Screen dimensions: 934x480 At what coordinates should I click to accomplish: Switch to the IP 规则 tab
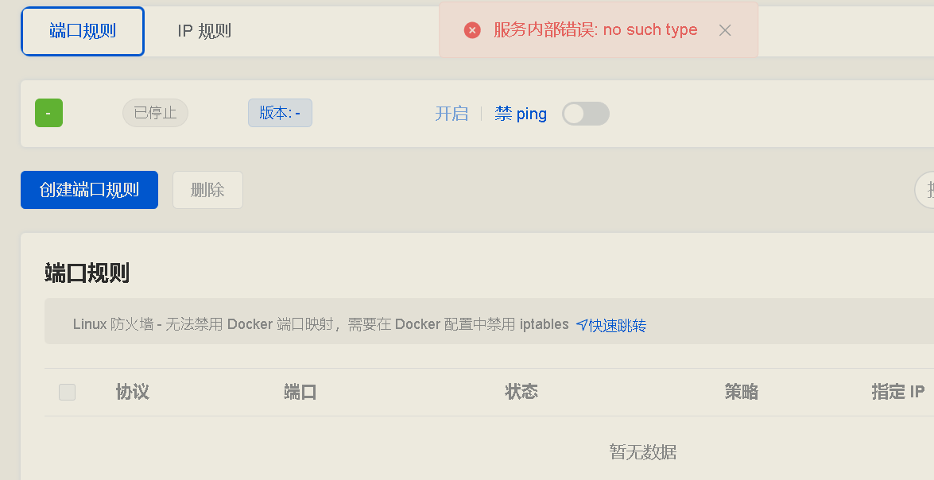pos(203,30)
